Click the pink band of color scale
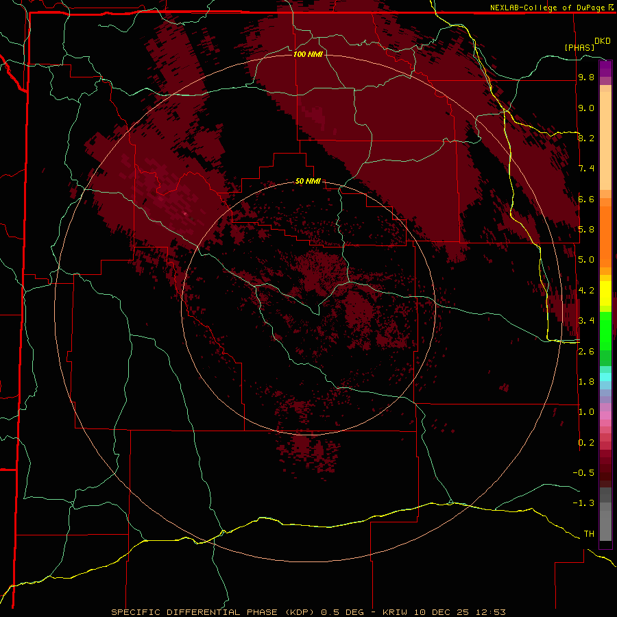 point(605,415)
